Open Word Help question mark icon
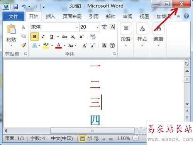The width and height of the screenshot is (193, 145). (186, 16)
